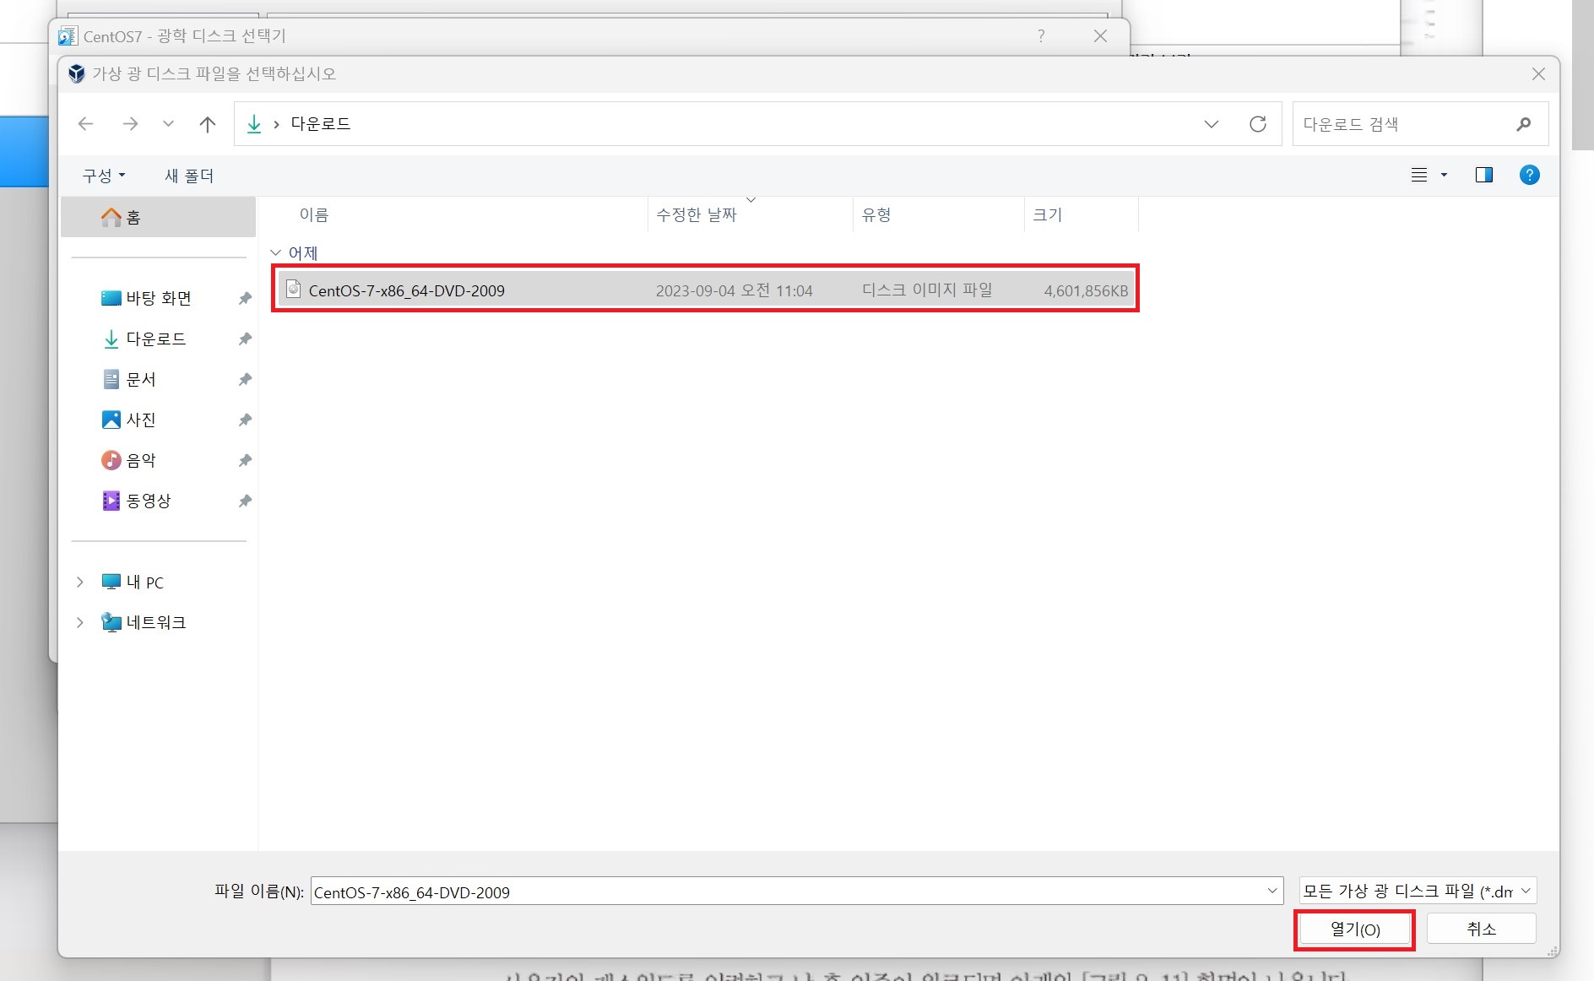Click size 4,601,856KB cell
The image size is (1594, 981).
[x=1086, y=290]
